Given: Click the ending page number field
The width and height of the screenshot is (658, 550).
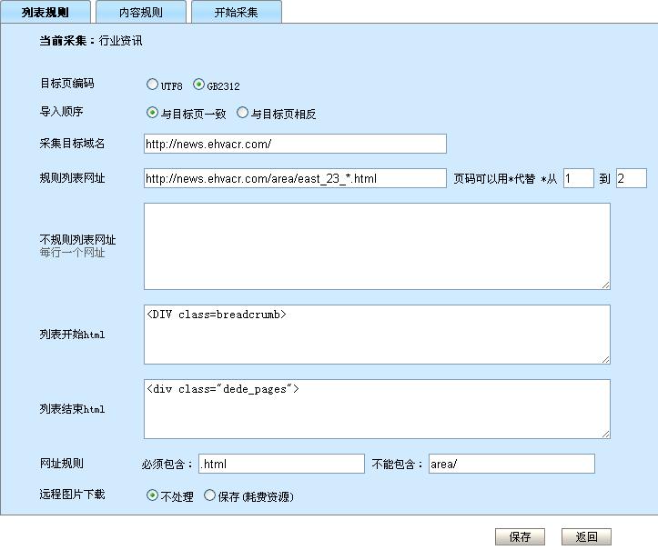Looking at the screenshot, I should (631, 178).
